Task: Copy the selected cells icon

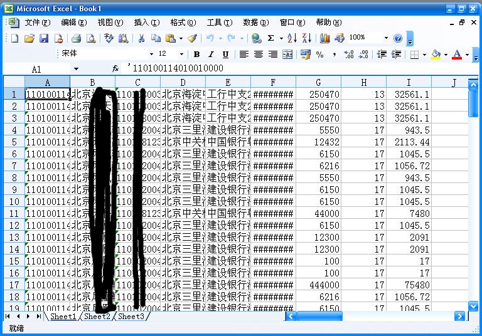Action: pos(156,38)
